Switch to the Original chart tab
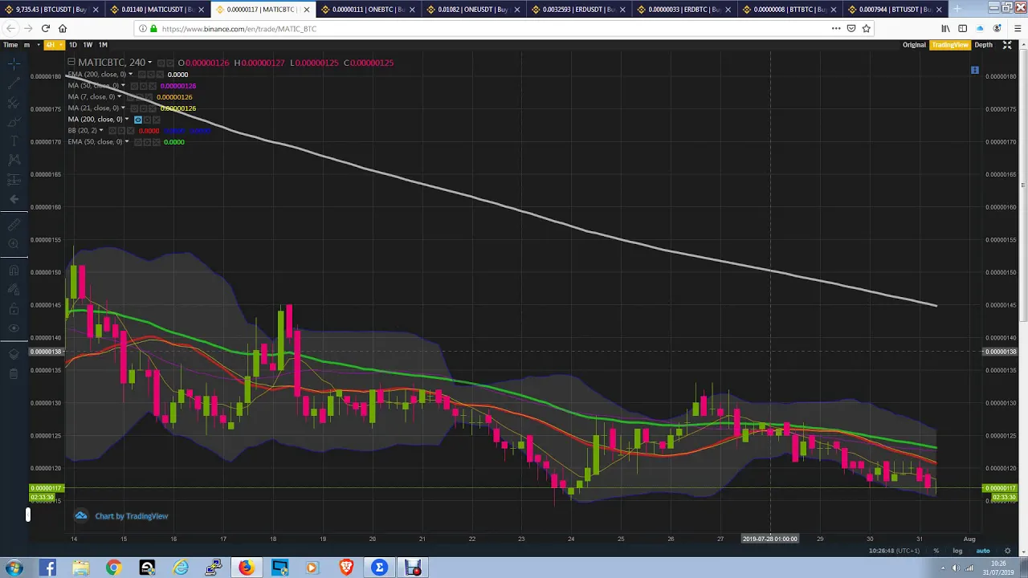The image size is (1028, 578). pyautogui.click(x=914, y=45)
